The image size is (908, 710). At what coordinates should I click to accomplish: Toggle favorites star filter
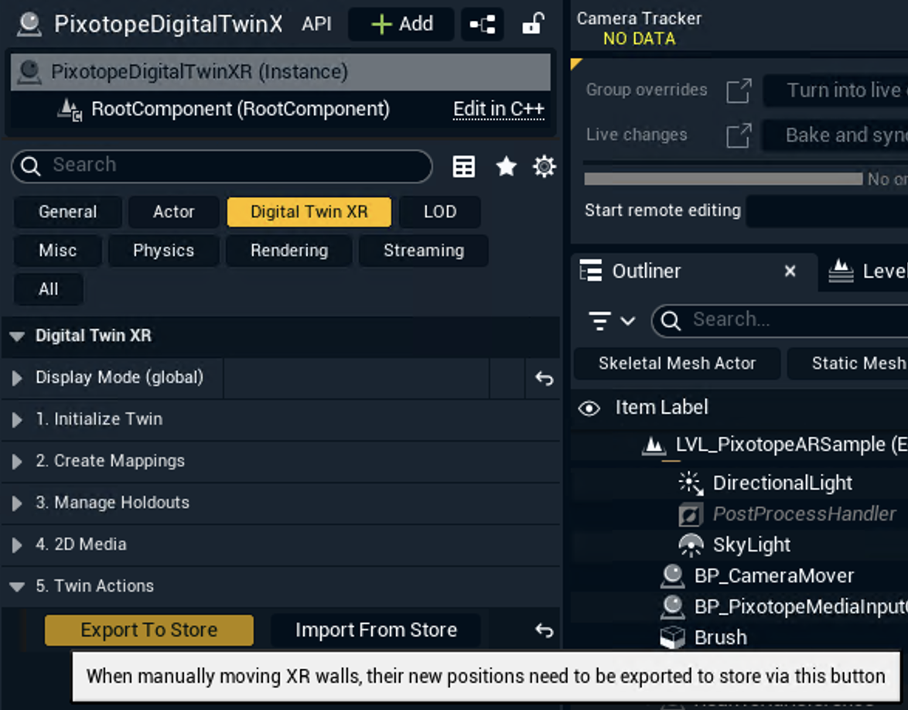506,167
